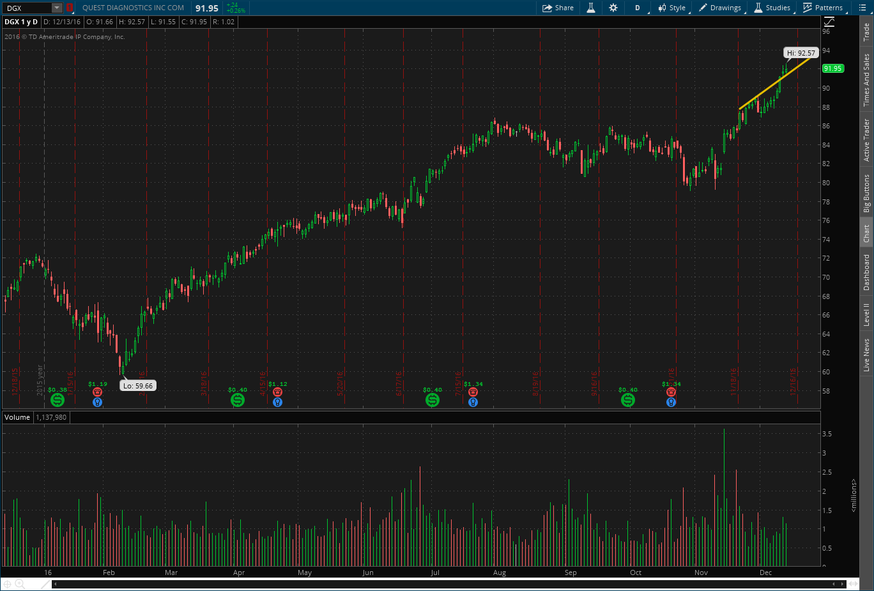Click the lightbulb icon under the July earnings
The image size is (874, 591).
point(473,403)
